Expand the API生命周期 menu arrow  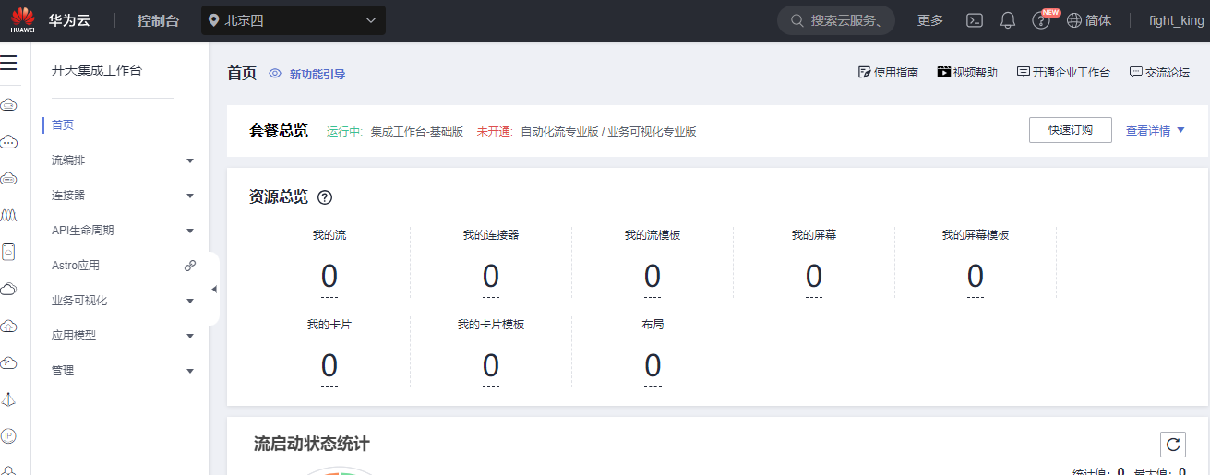click(x=190, y=231)
